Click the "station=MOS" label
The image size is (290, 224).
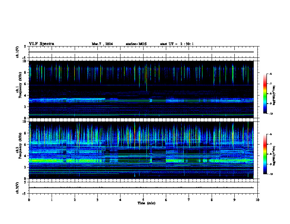(x=136, y=44)
